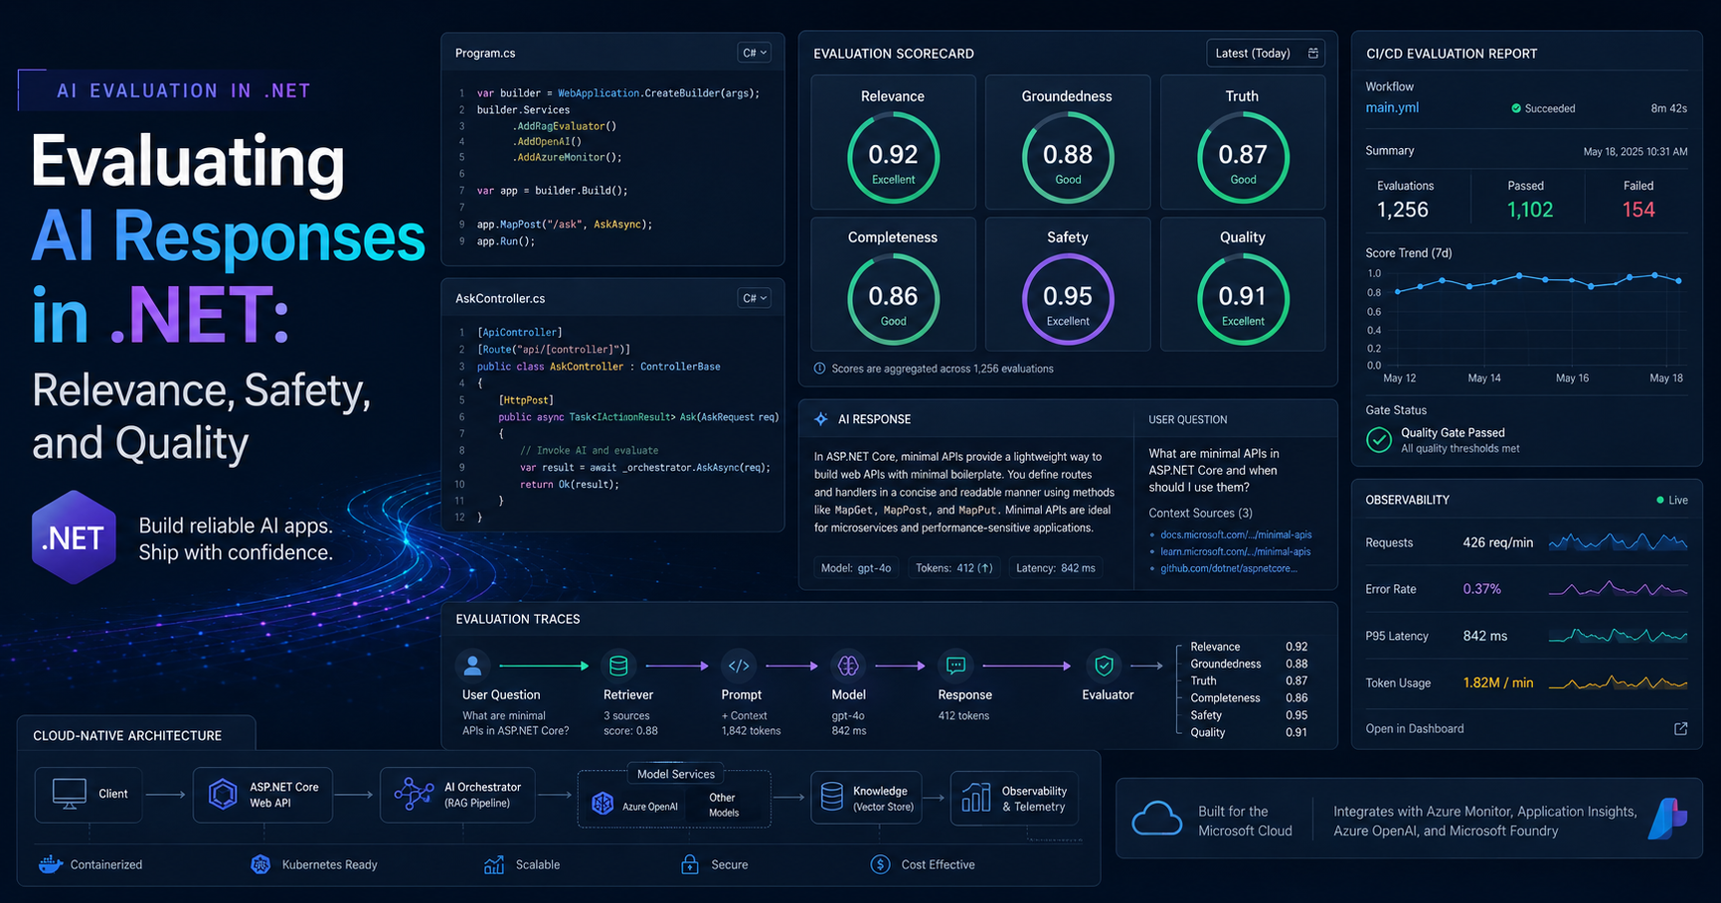Screen dimensions: 1721x903
Task: Click the Evaluations count 1,256
Action: [x=1403, y=210]
